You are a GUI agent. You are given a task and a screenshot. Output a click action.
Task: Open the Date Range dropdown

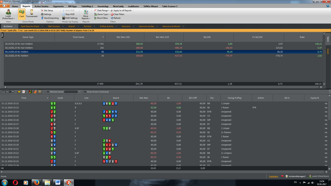(102, 10)
